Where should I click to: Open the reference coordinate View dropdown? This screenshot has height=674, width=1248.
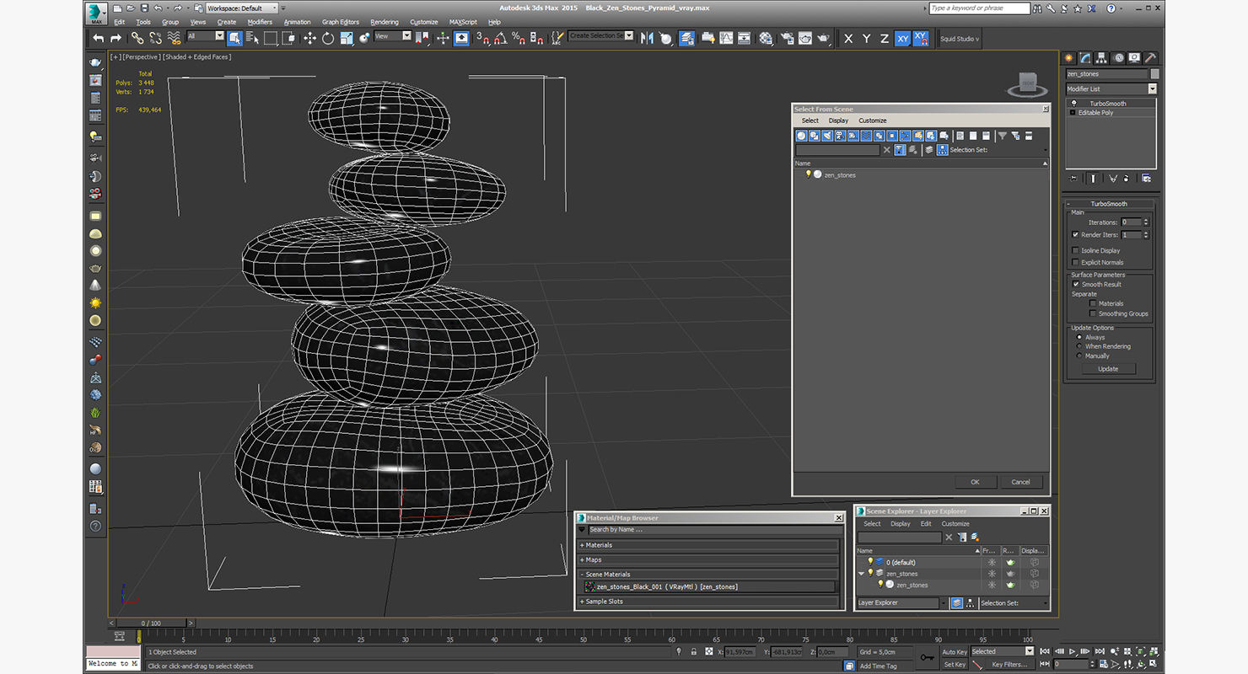[393, 36]
